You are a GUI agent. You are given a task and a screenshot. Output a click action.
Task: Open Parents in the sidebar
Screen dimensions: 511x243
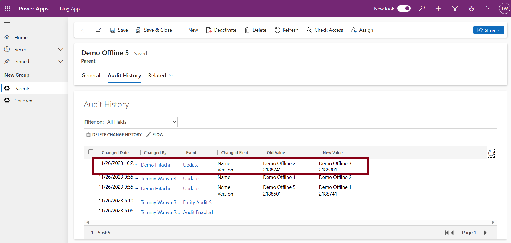tap(34, 88)
